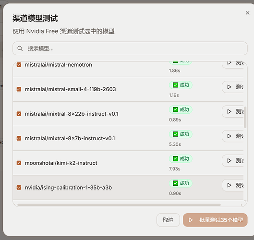The image size is (254, 240).
Task: Focus the 搜索模型 search field
Action: click(x=130, y=48)
